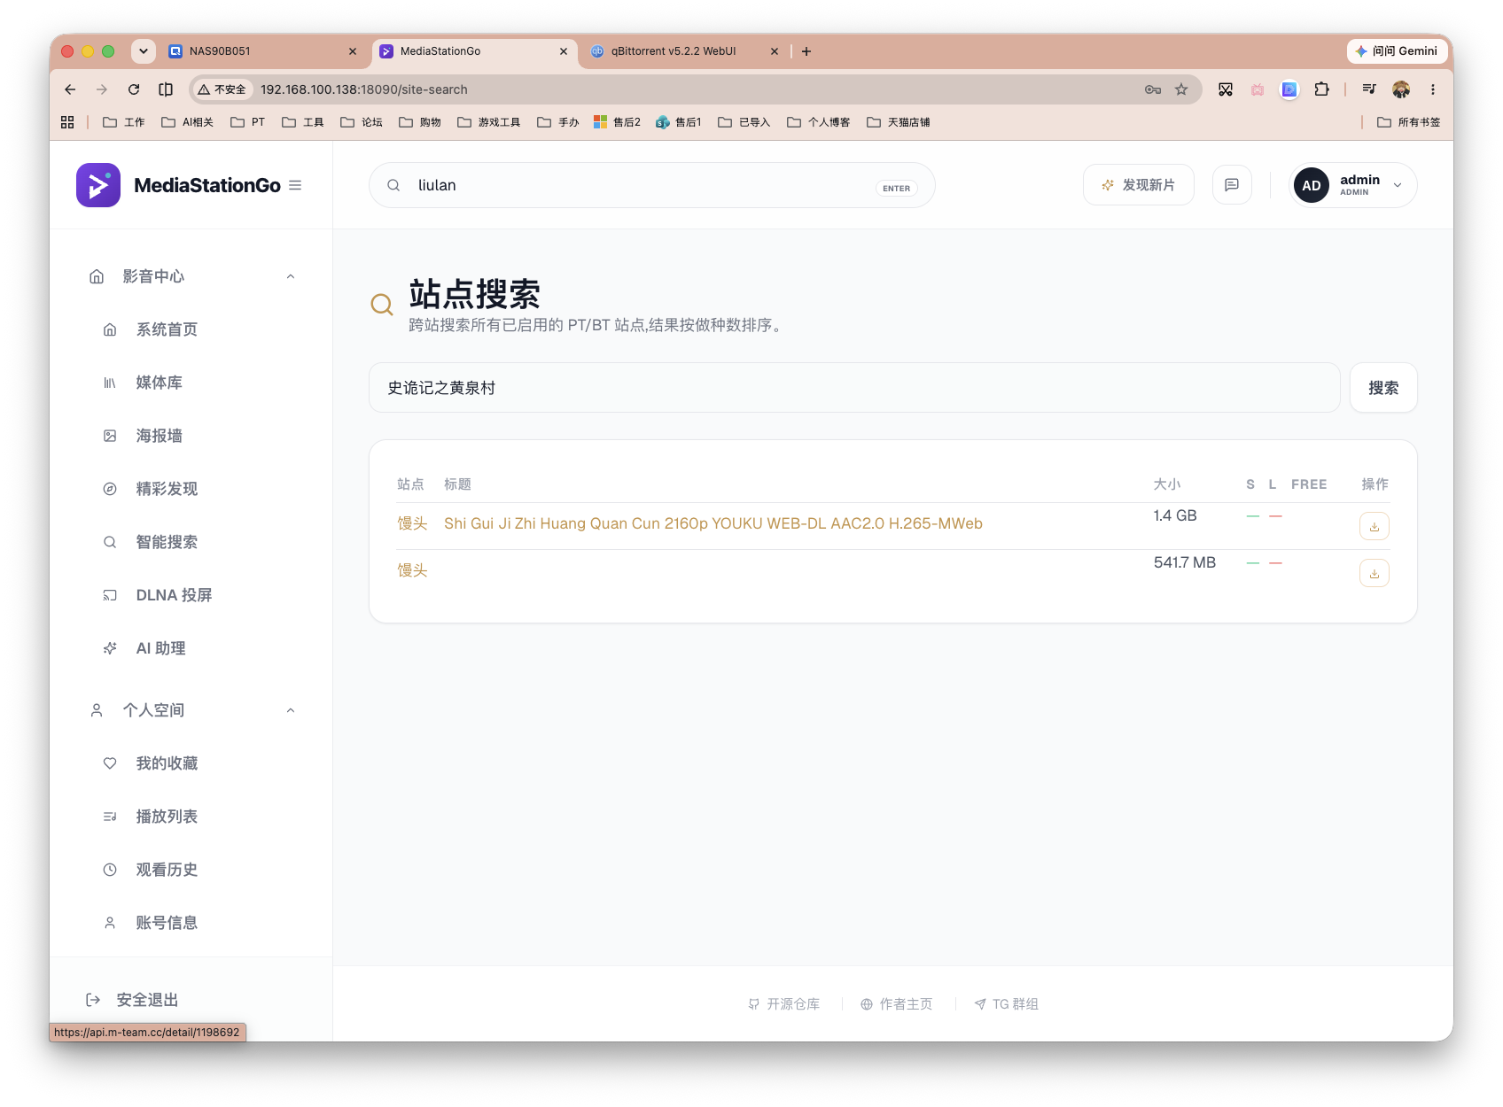Click the 不安全 security warning indicator
The image size is (1503, 1107).
(x=222, y=89)
